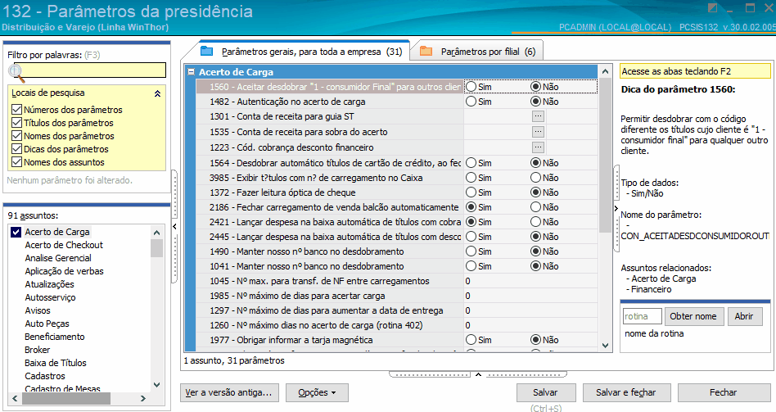Viewport: 776px width, 412px height.
Task: Toggle Acerto de Carga subject checkbox
Action: [16, 232]
